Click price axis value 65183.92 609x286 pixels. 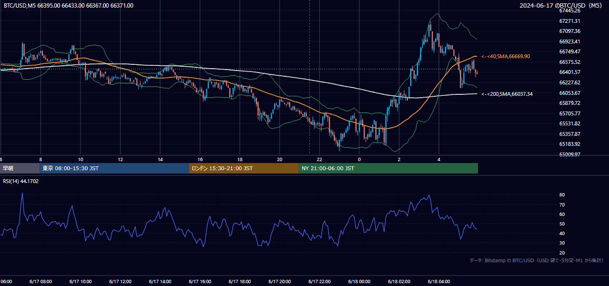570,144
